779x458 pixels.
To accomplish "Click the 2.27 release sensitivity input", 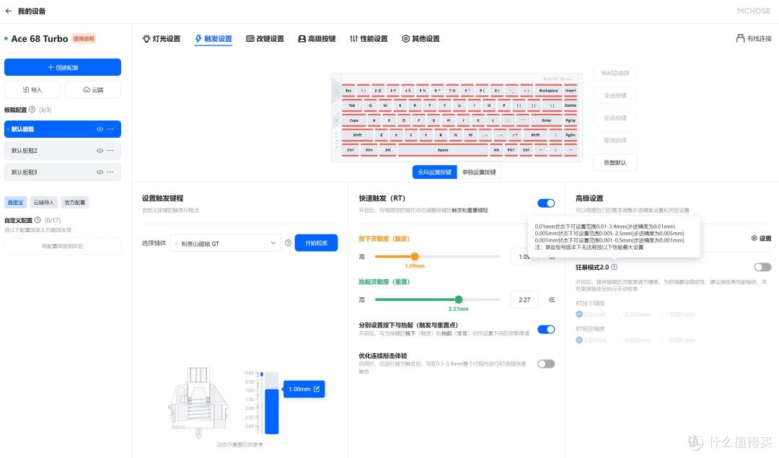I will coord(524,299).
